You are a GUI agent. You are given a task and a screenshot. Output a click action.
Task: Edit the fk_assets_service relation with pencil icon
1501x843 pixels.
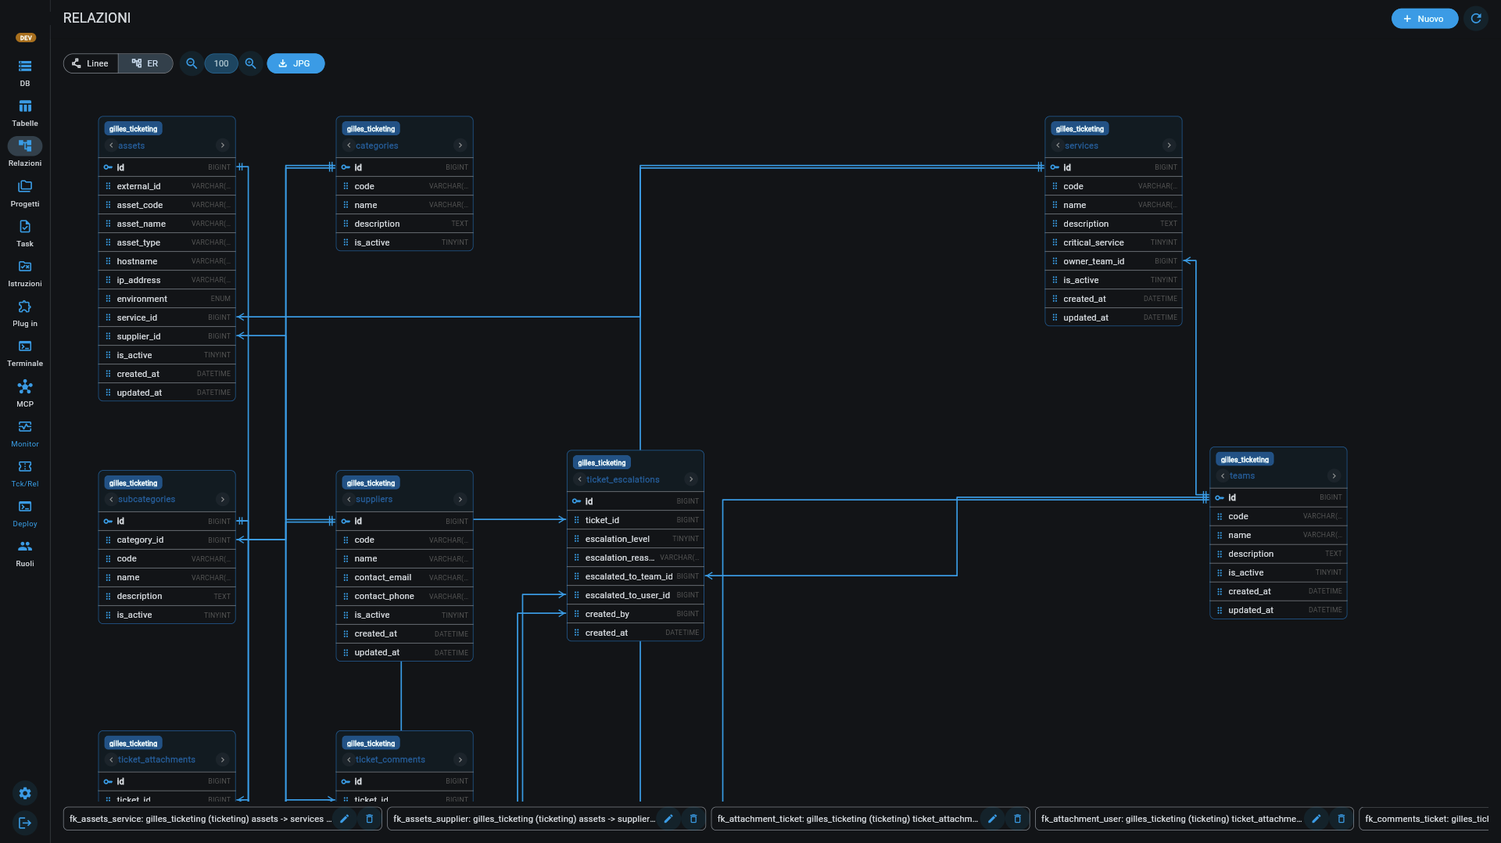click(344, 819)
